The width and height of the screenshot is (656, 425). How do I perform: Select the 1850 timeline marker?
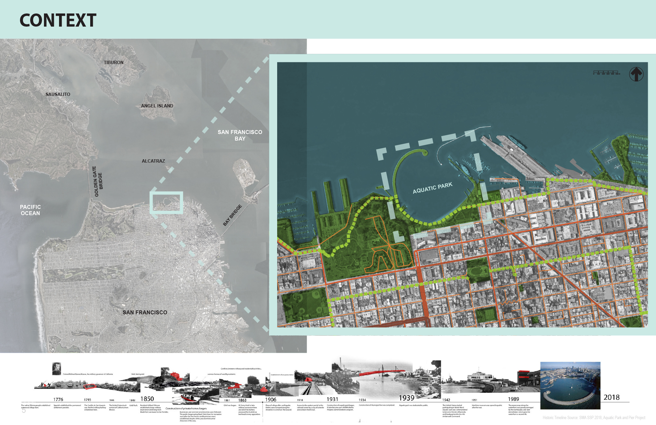point(147,399)
